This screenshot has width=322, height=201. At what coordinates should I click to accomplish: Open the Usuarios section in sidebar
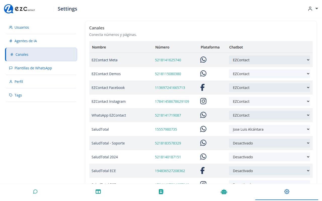point(22,27)
